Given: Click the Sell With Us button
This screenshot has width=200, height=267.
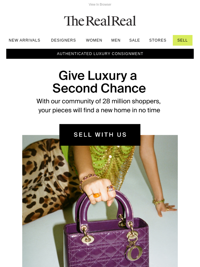Looking at the screenshot, I should coord(100,135).
